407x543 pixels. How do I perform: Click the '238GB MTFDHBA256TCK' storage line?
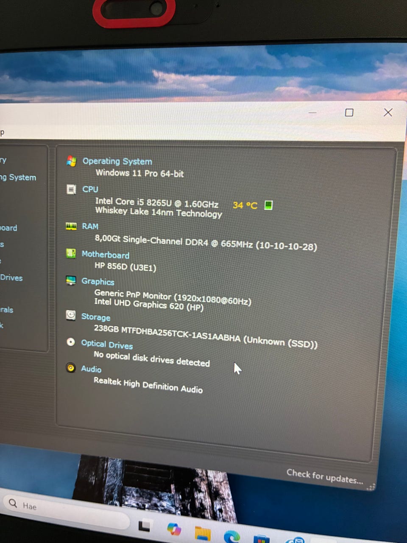pos(205,336)
